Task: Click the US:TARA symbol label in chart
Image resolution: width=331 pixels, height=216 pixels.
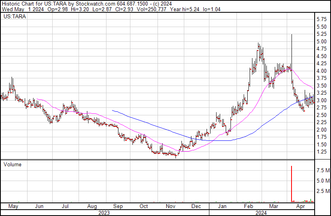Action: tap(15, 16)
